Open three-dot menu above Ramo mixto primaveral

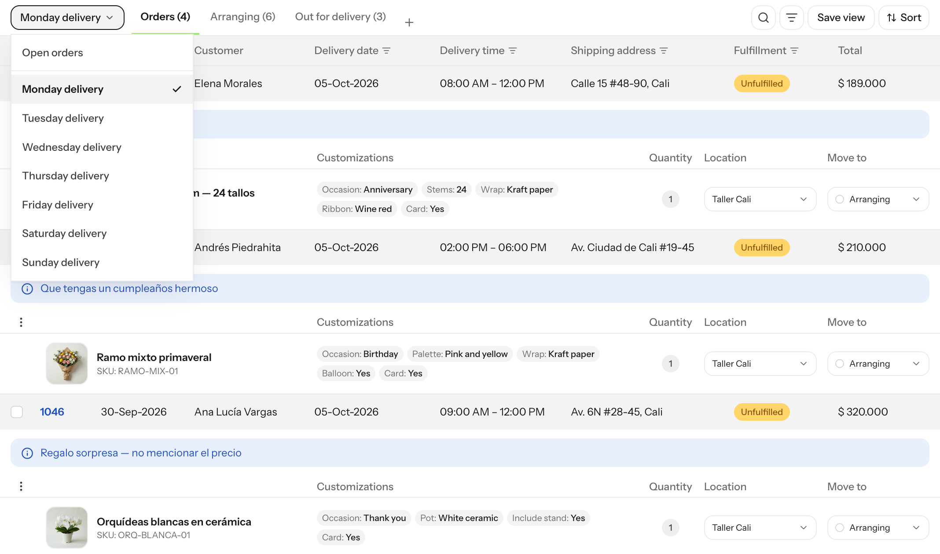click(x=21, y=322)
